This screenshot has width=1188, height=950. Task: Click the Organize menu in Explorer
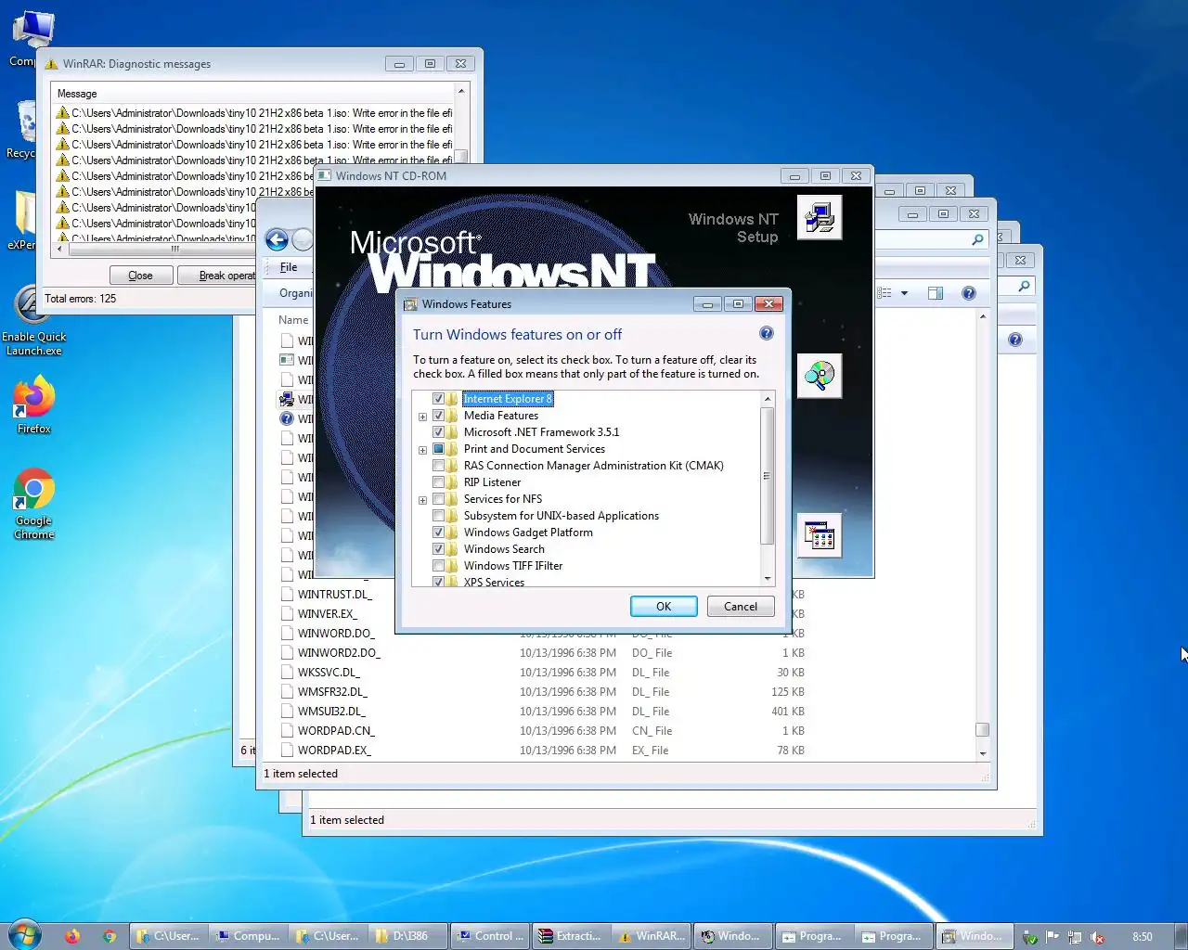click(296, 293)
